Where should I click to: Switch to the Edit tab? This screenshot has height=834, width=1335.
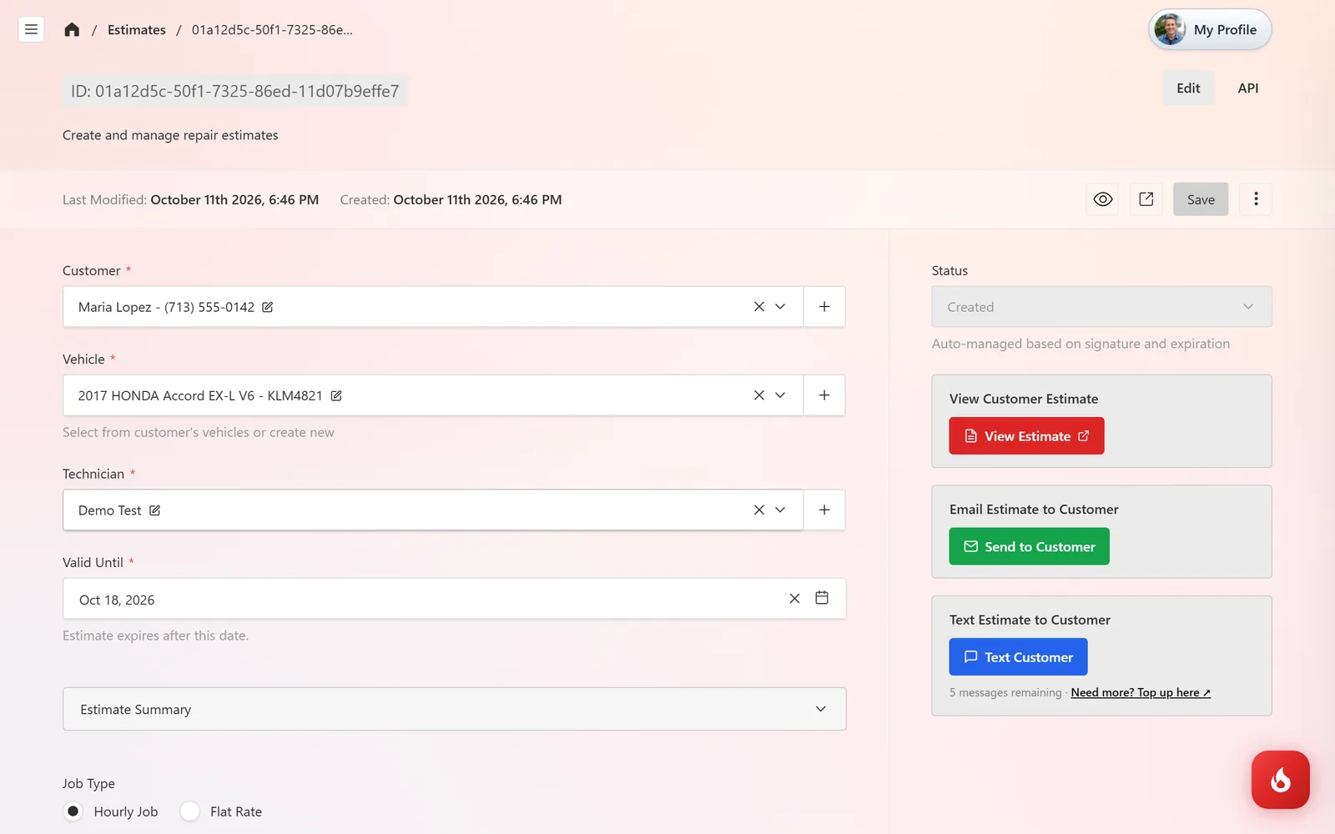coord(1188,88)
